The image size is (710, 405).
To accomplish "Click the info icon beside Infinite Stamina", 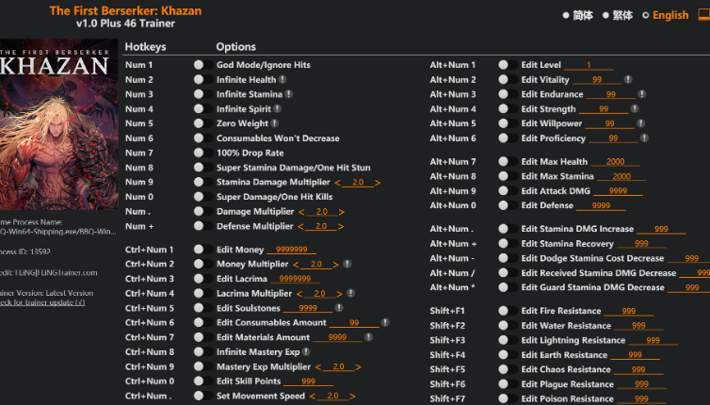I will click(289, 94).
